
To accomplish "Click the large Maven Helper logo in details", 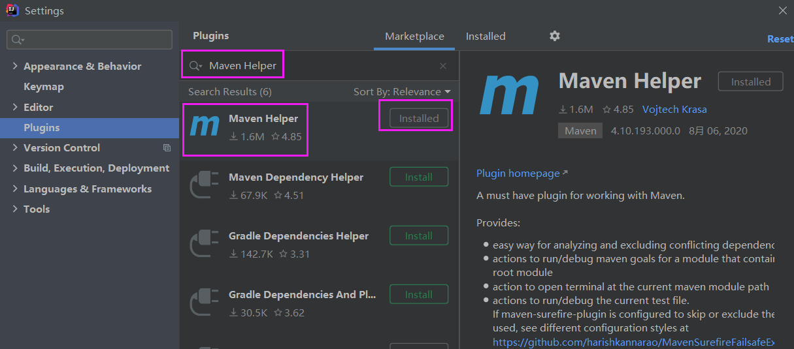I will (510, 95).
